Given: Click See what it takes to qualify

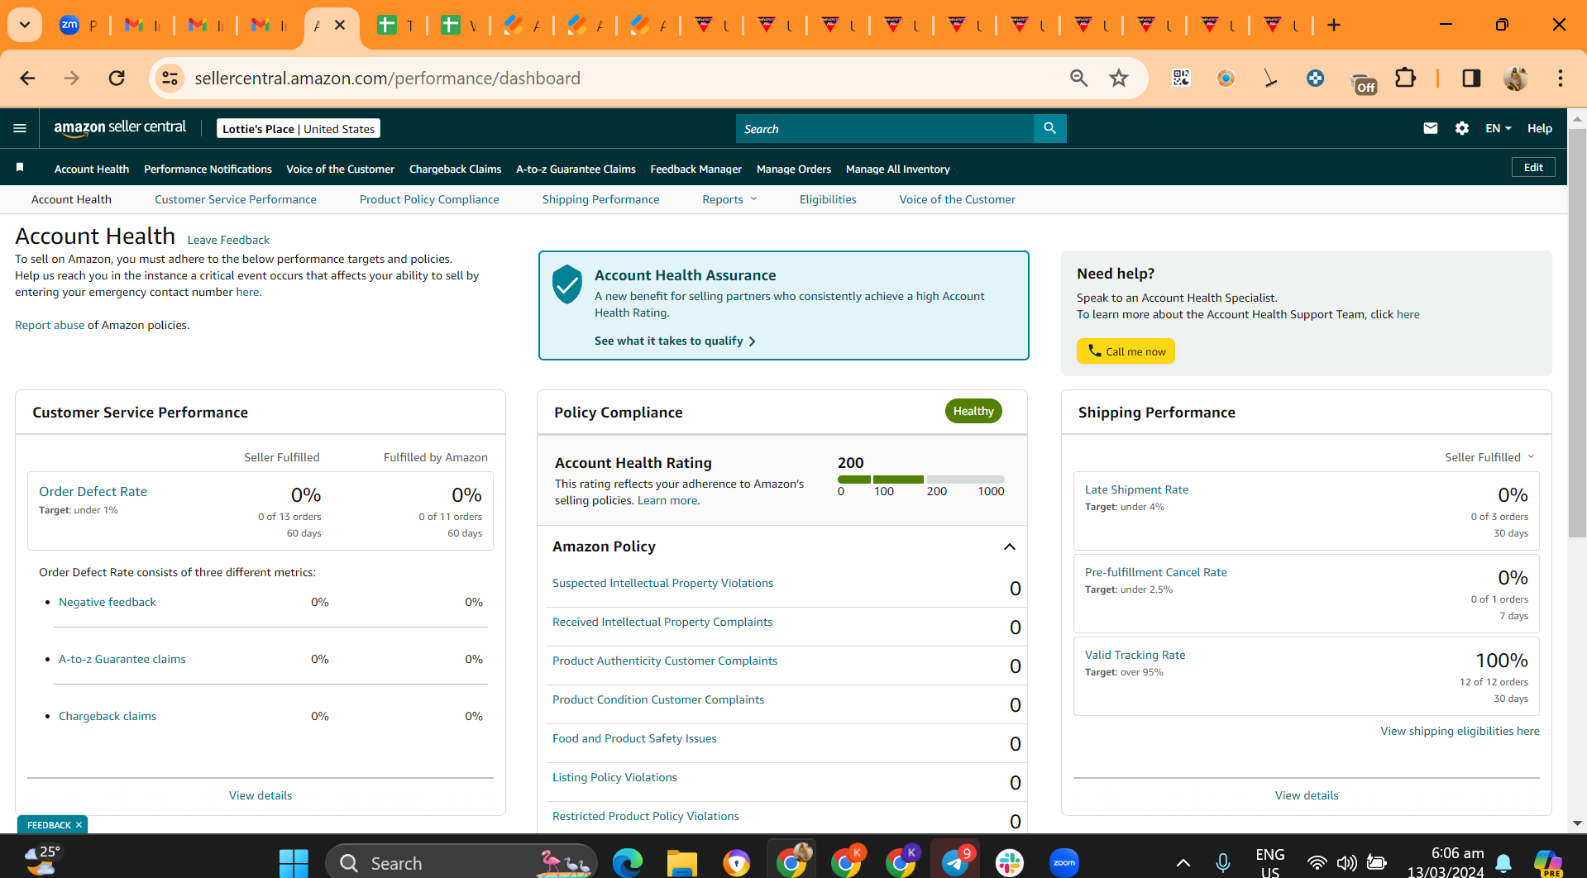Looking at the screenshot, I should tap(675, 341).
